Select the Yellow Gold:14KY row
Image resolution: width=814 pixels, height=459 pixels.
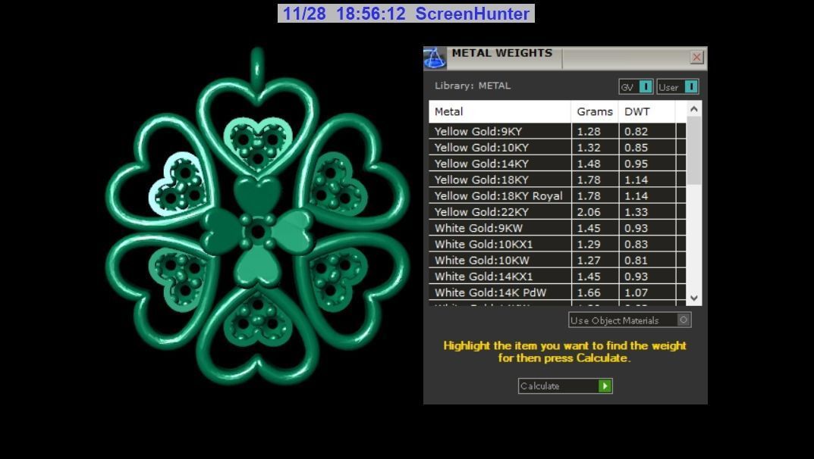tap(557, 163)
